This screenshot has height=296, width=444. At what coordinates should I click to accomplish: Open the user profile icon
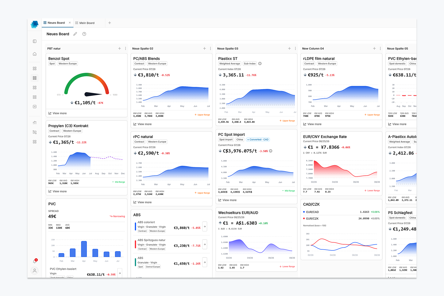pyautogui.click(x=35, y=270)
